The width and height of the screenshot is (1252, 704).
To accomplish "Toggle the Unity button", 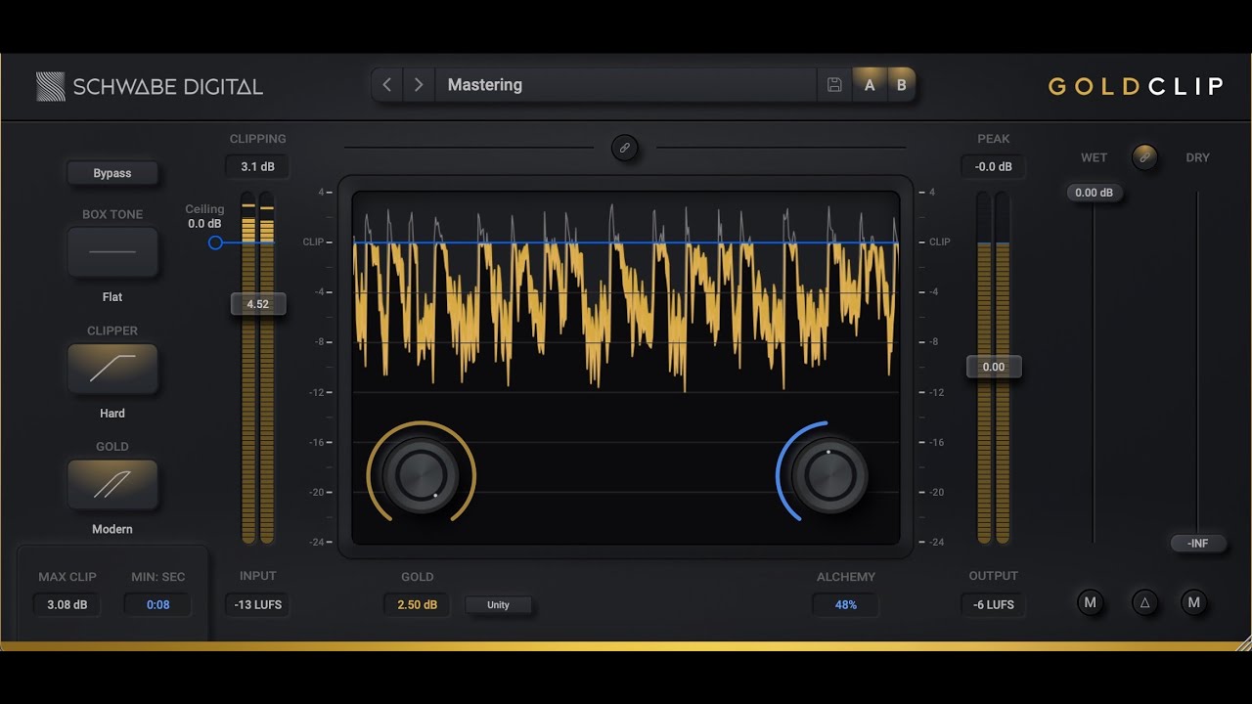I will coord(499,605).
